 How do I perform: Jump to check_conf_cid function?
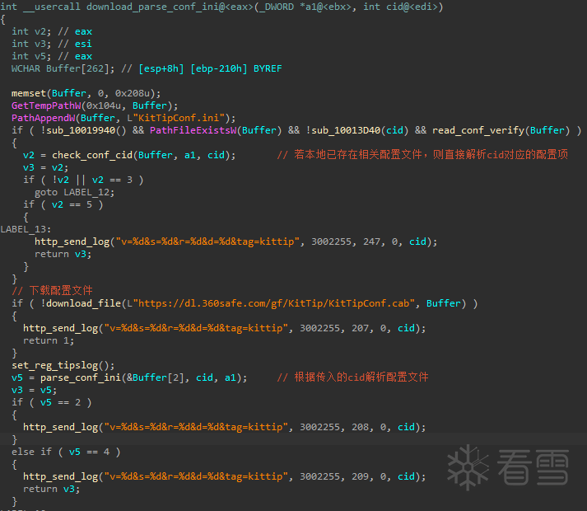point(92,155)
